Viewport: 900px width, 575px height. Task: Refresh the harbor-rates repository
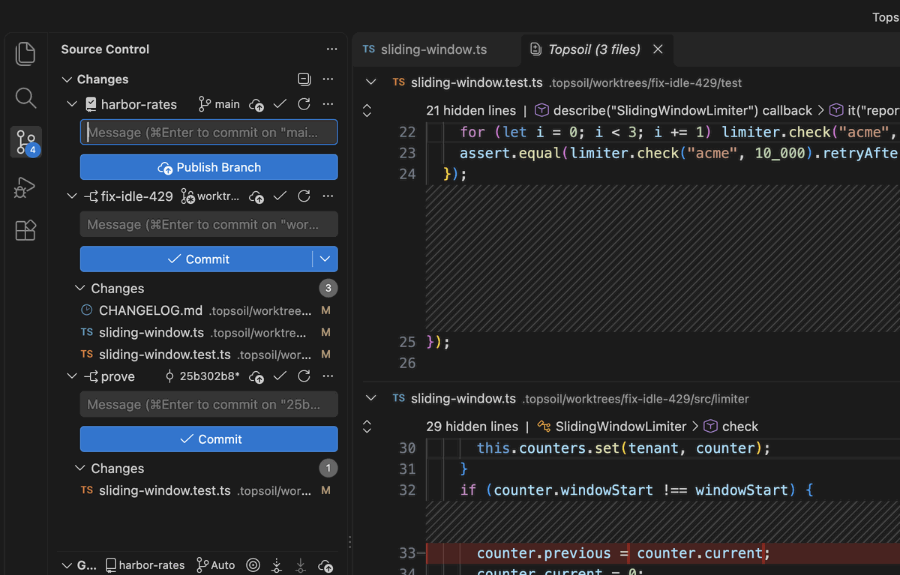point(304,104)
